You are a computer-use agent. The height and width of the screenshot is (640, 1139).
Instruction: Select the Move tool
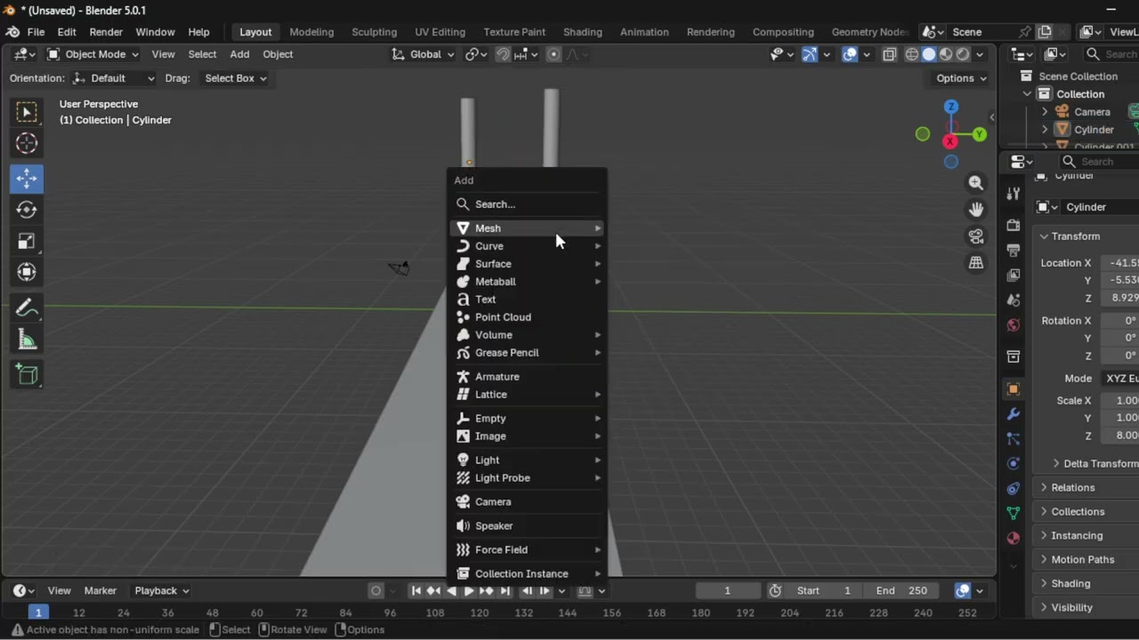(27, 179)
